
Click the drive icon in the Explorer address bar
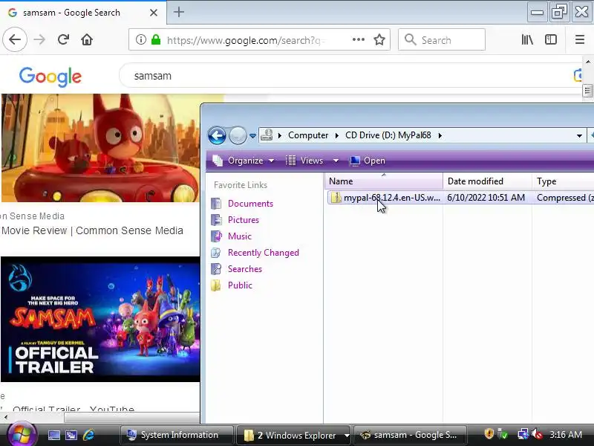(267, 135)
